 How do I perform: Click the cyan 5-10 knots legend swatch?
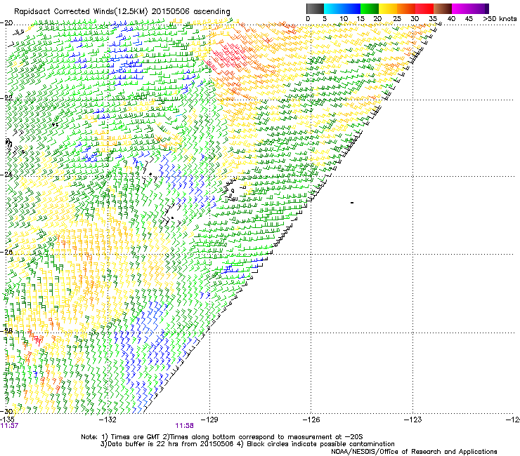[333, 8]
